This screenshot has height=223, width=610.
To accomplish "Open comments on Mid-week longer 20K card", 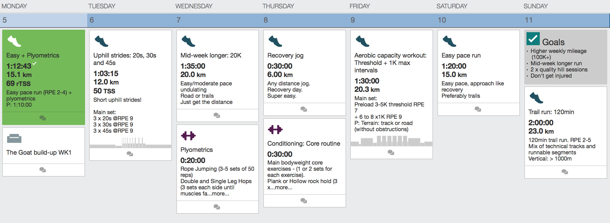I will pos(217,115).
